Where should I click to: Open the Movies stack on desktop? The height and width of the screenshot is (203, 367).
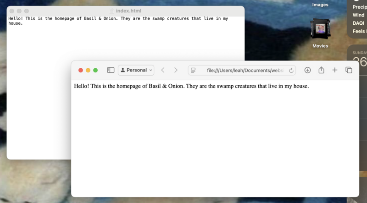[x=320, y=30]
